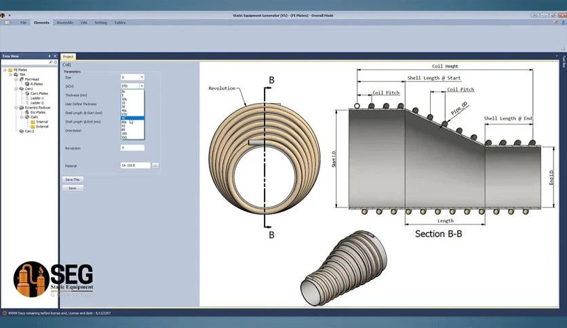
Task: Click the license warning icon in status bar
Action: (4, 313)
